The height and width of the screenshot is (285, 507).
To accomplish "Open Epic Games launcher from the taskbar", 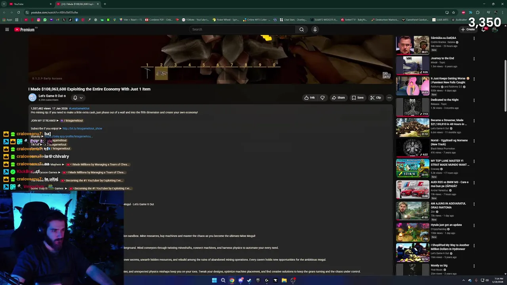I will 258,280.
